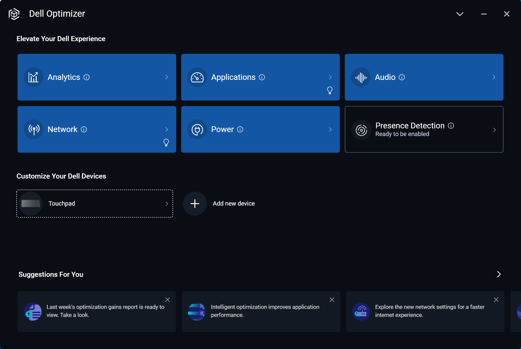View the Network info icon
Image resolution: width=521 pixels, height=349 pixels.
(x=84, y=129)
